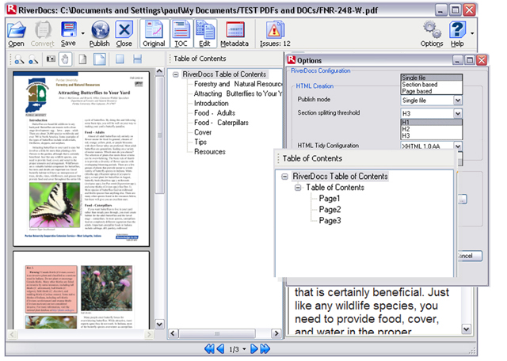Select the Cover TOC entry
507x361 pixels.
(x=203, y=132)
